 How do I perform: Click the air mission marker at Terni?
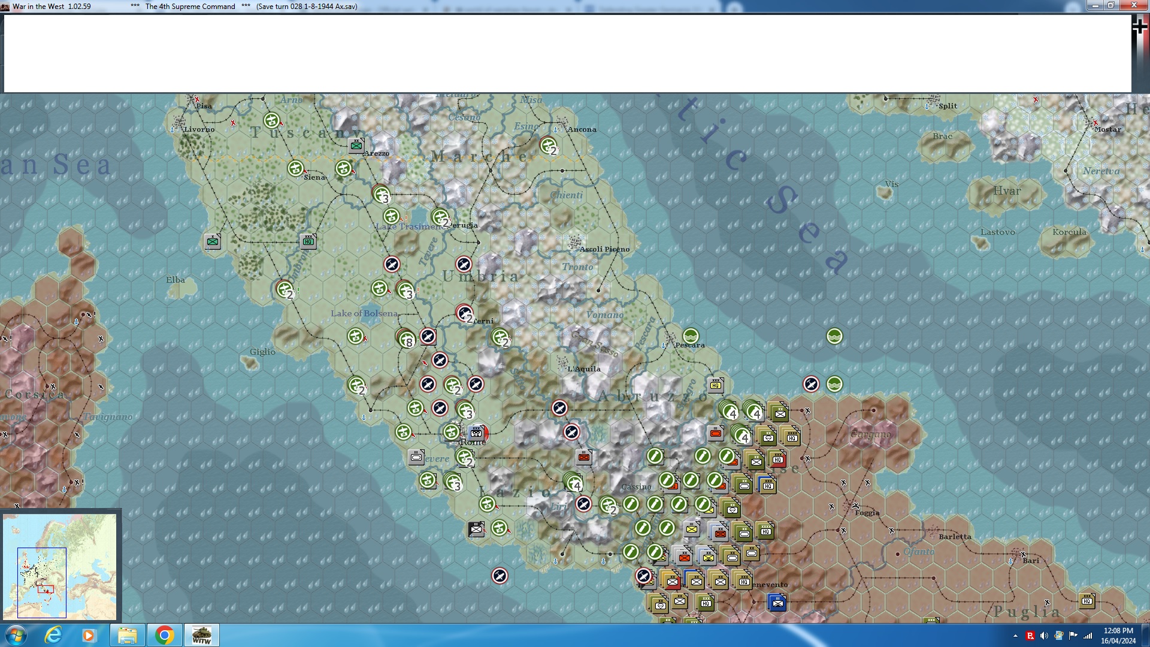click(464, 313)
